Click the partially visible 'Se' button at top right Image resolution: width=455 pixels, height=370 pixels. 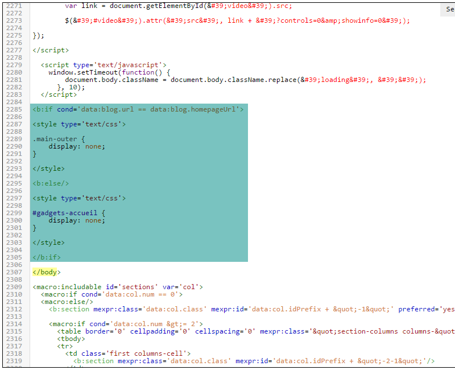click(448, 9)
